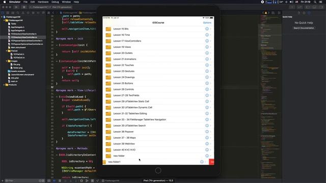This screenshot has width=326, height=183.
Task: Toggle the Xcode Inspectors panel visibility
Action: click(321, 7)
